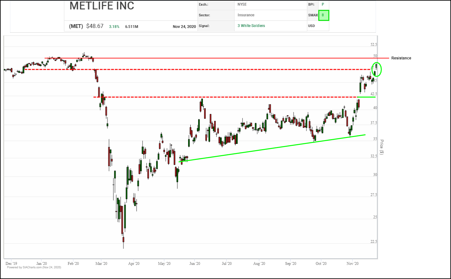Click the 6.511M volume figure
Screen dimensions: 451x279
tap(132, 27)
